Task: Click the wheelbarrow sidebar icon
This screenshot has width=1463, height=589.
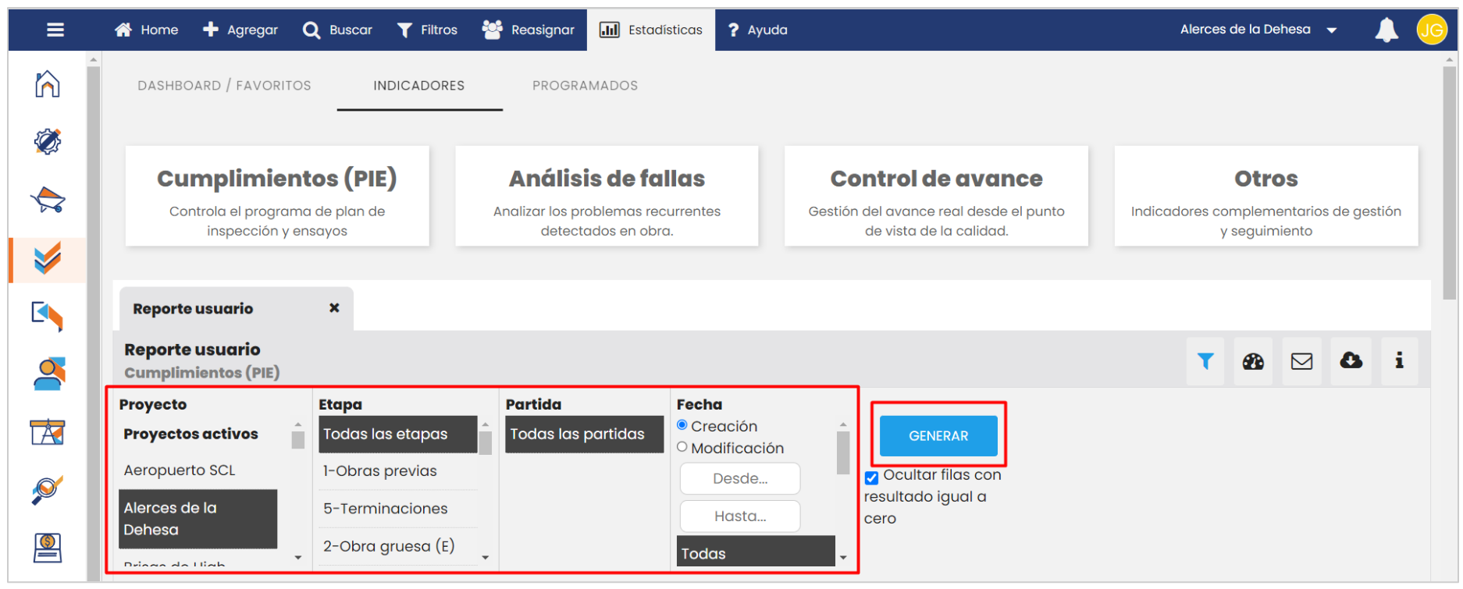Action: click(48, 200)
